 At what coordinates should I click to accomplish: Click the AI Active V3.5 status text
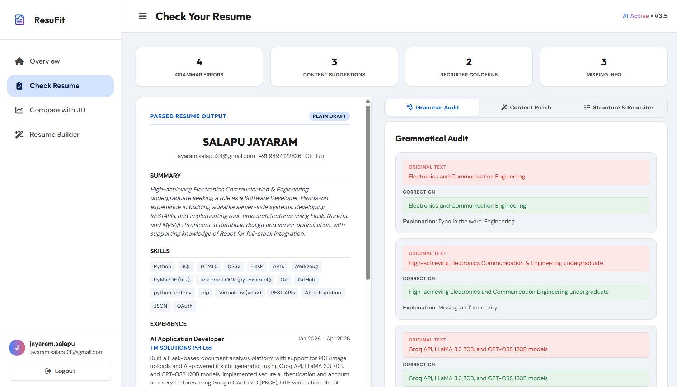point(645,16)
